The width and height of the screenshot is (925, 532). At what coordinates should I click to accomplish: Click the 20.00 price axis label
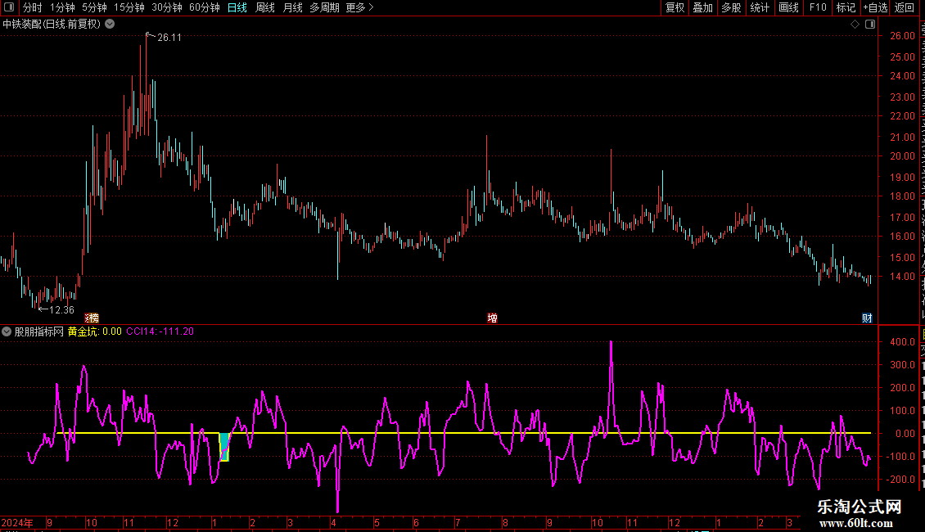[x=903, y=156]
